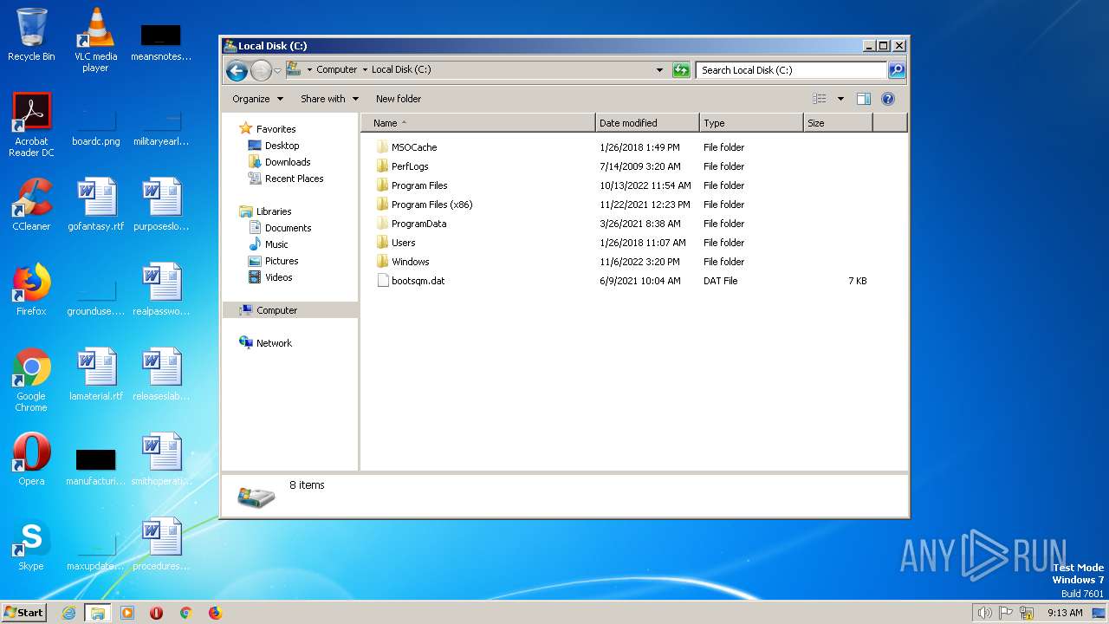This screenshot has width=1109, height=624.
Task: Select gofantasy.rtf document icon
Action: 96,205
